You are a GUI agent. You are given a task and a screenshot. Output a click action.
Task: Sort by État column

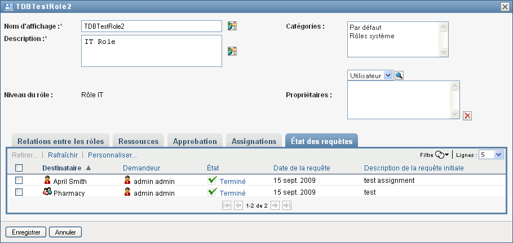pos(213,168)
